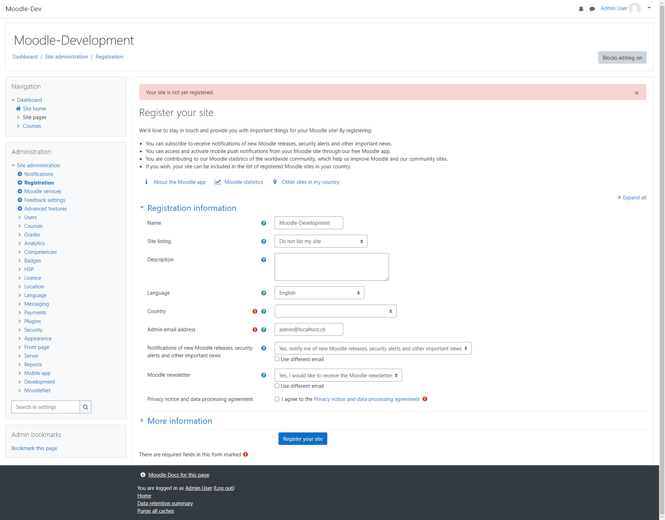Click the gear icon beside Registration

tap(20, 183)
